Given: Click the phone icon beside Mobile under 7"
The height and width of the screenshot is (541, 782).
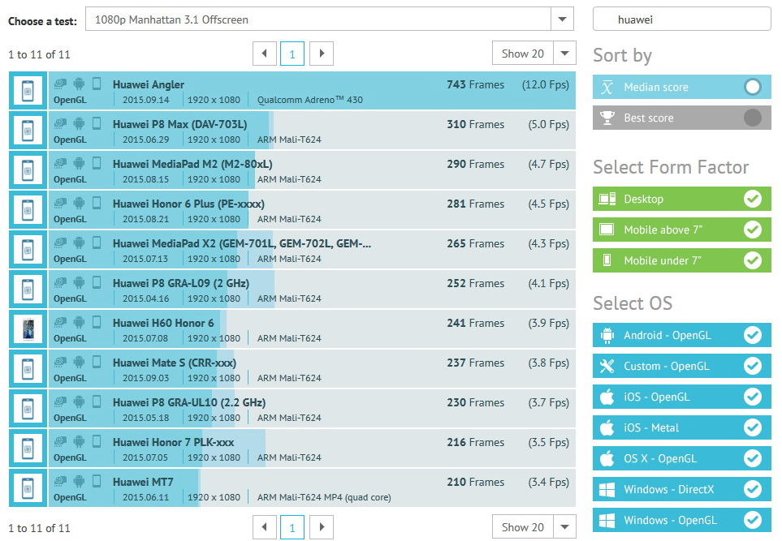Looking at the screenshot, I should tap(607, 260).
